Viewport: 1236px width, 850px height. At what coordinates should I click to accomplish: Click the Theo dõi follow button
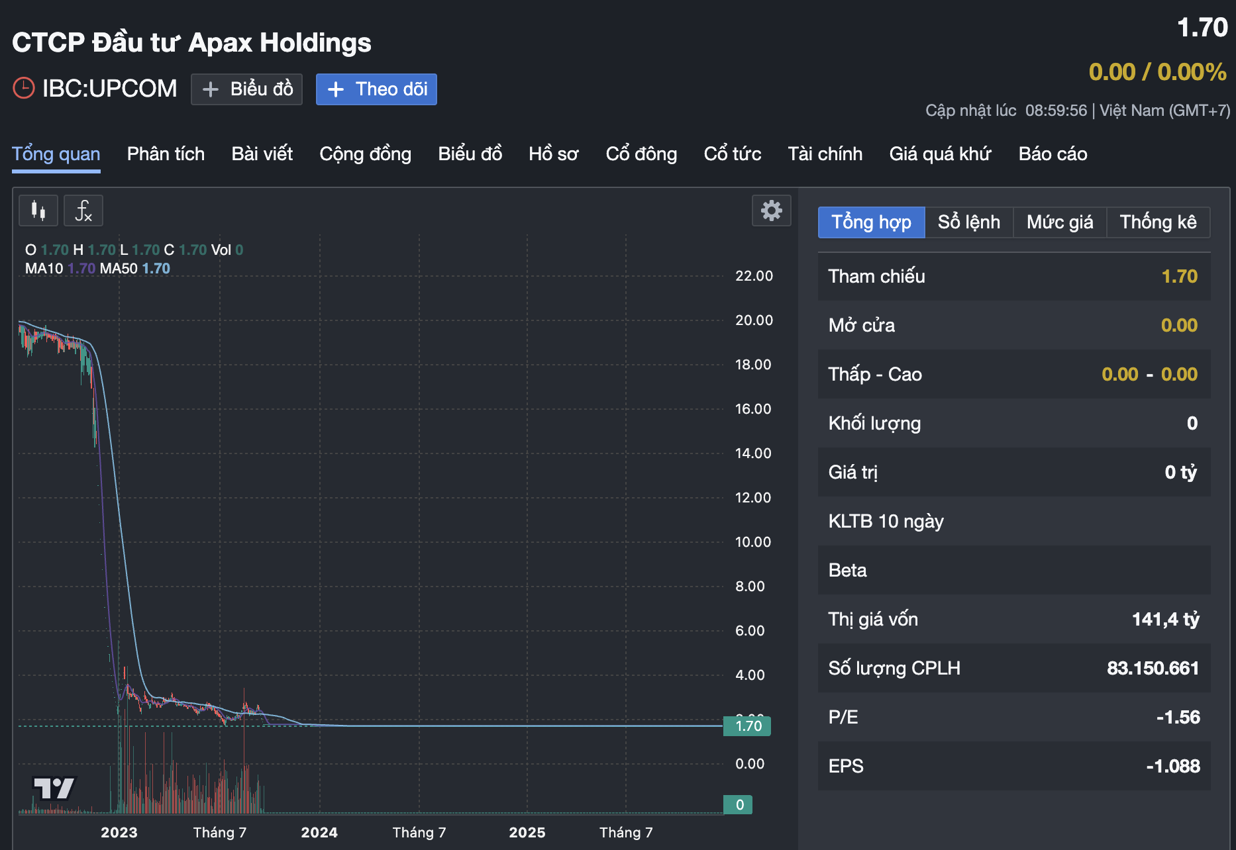376,89
